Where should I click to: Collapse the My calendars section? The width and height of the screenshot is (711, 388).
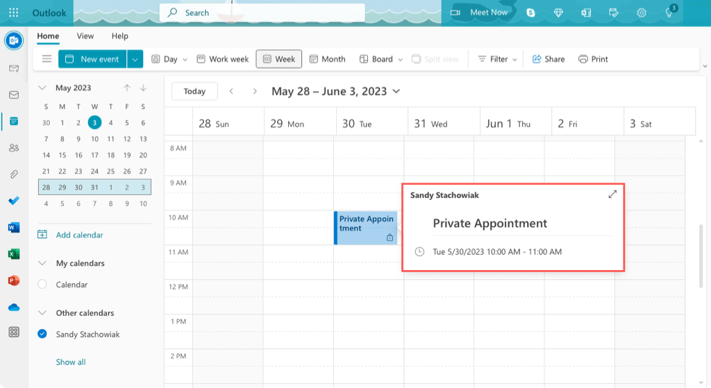(42, 263)
